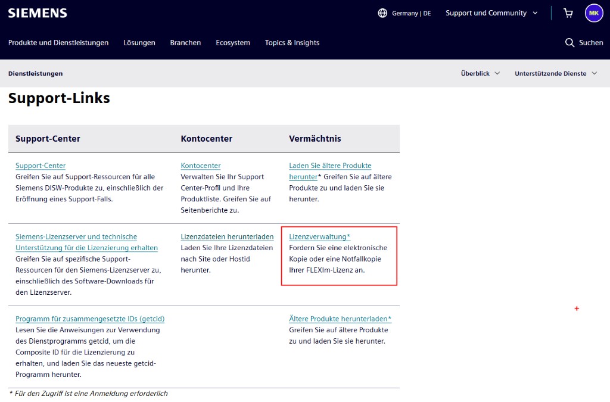Click the Support-Links heading
Viewport: 610px width, 402px height.
(x=59, y=98)
